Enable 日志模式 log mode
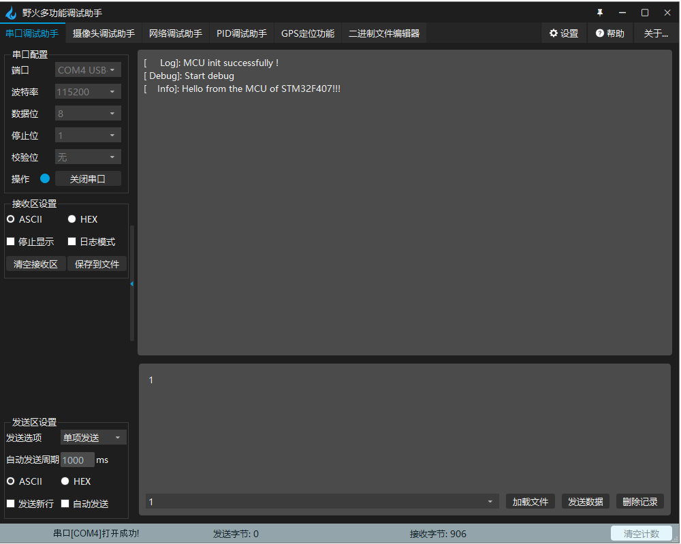Image resolution: width=681 pixels, height=544 pixels. [72, 241]
